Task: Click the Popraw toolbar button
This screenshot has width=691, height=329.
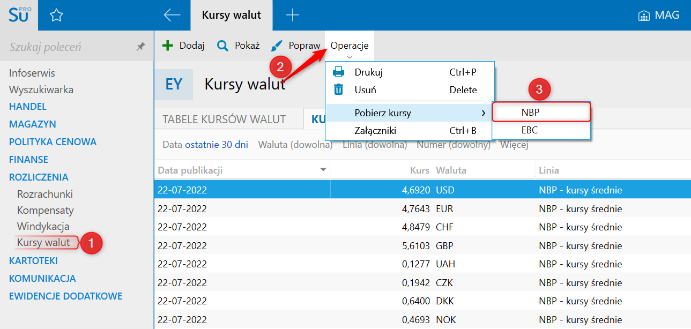Action: tap(295, 46)
